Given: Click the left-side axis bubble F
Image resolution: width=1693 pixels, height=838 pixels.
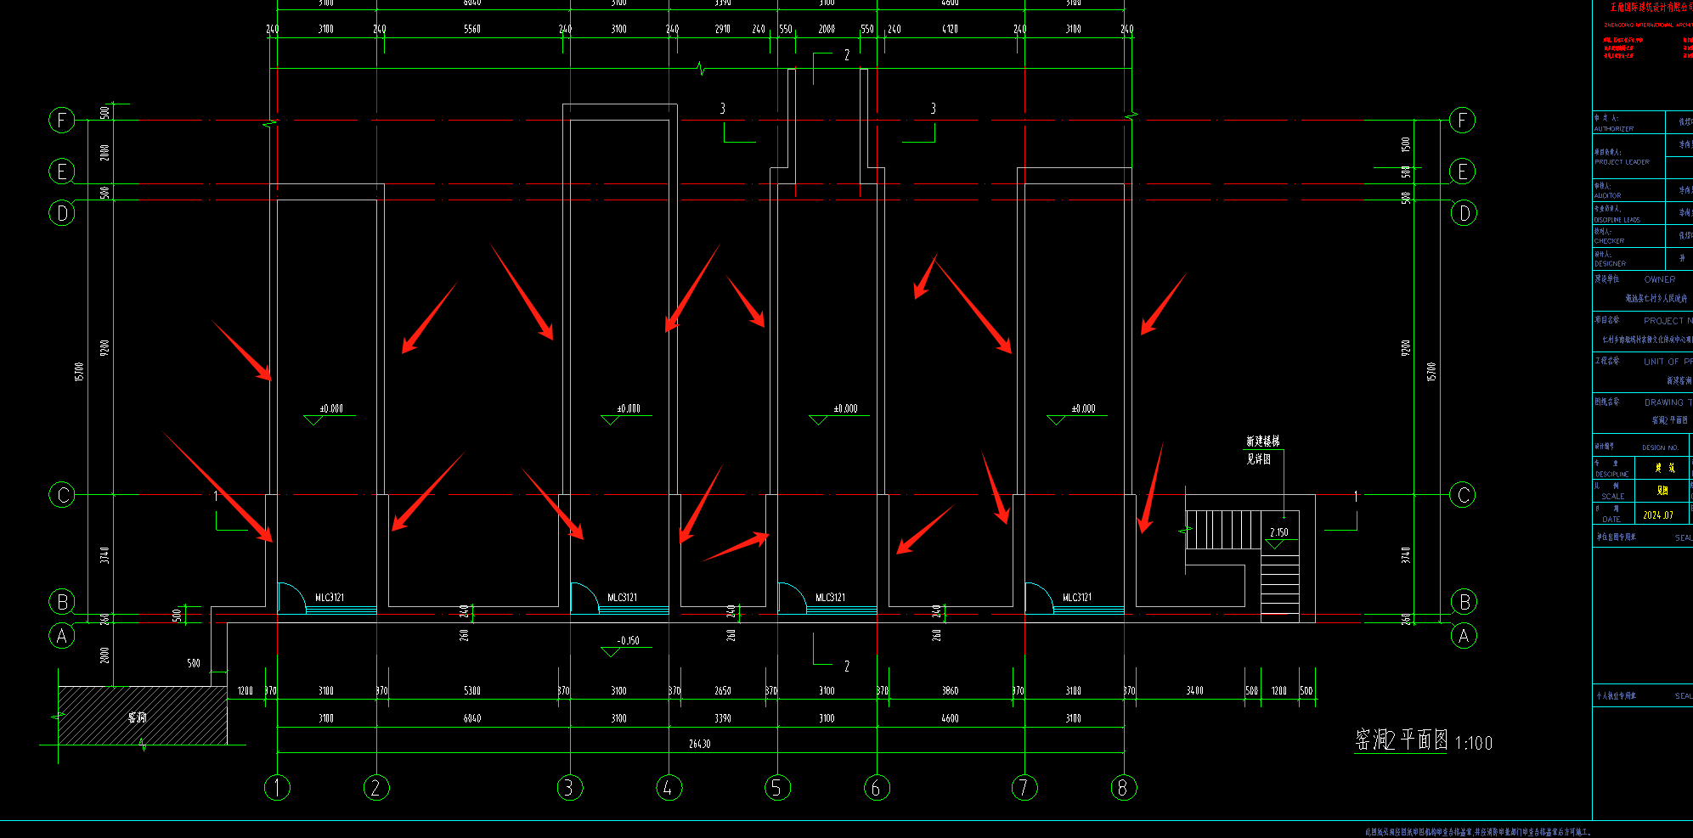Looking at the screenshot, I should [x=62, y=120].
